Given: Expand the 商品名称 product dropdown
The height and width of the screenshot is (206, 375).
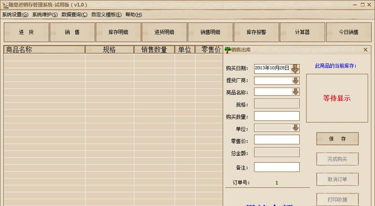Looking at the screenshot, I should tap(295, 92).
